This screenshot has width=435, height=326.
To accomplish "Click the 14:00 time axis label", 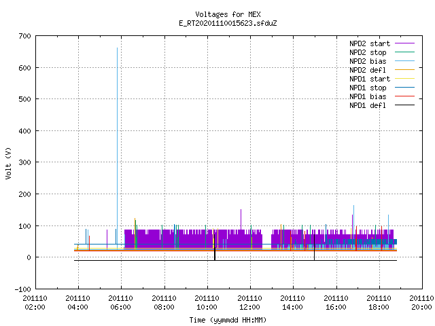I will 293,307.
